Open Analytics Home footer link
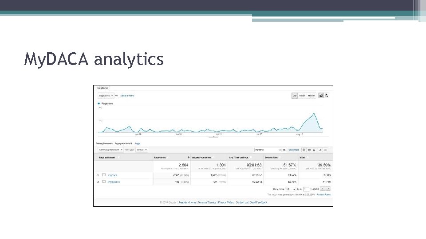 point(187,202)
